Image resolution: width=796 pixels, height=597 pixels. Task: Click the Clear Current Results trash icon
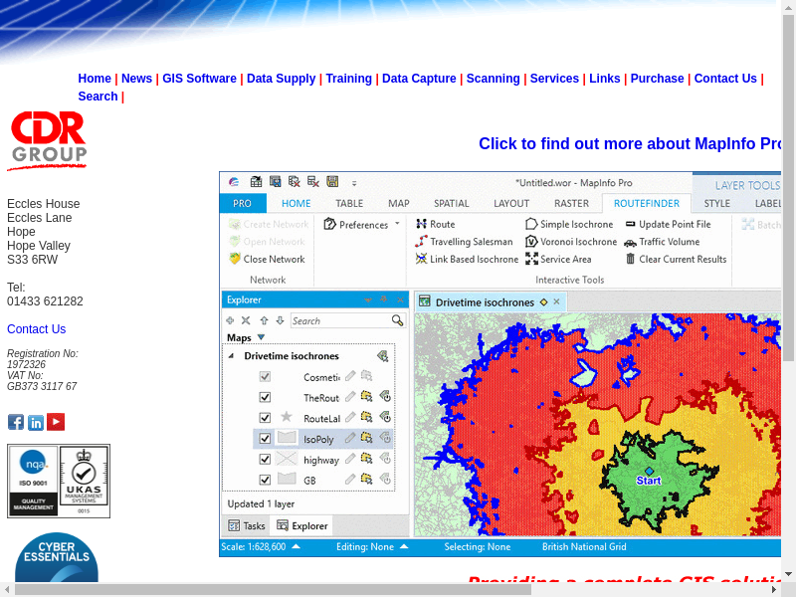(x=631, y=259)
